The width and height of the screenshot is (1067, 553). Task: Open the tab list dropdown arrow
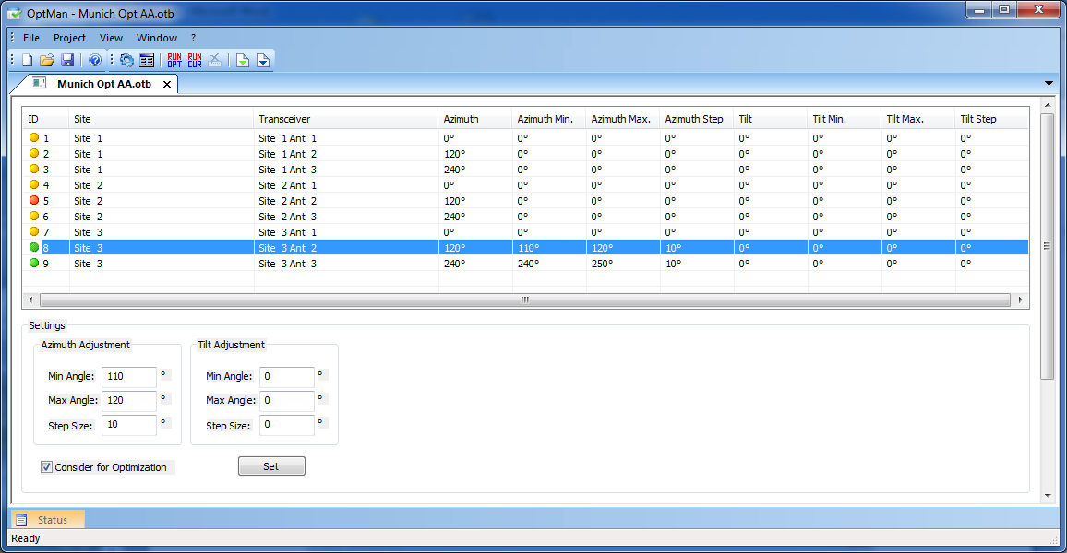click(1049, 83)
